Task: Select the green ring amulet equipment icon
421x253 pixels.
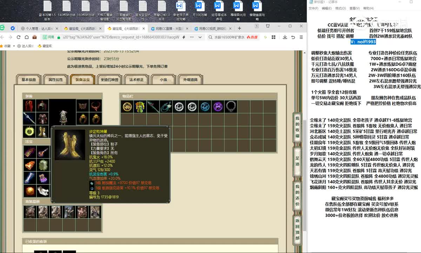Action: (29, 131)
